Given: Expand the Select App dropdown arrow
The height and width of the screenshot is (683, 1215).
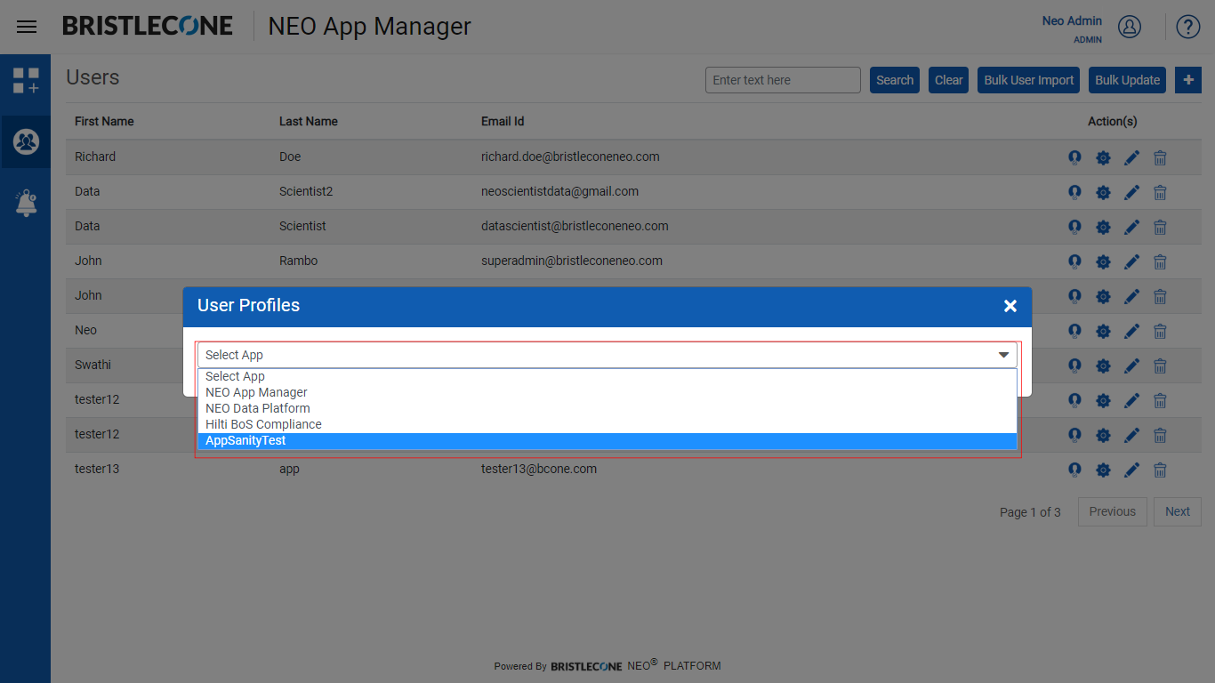Looking at the screenshot, I should point(1004,355).
